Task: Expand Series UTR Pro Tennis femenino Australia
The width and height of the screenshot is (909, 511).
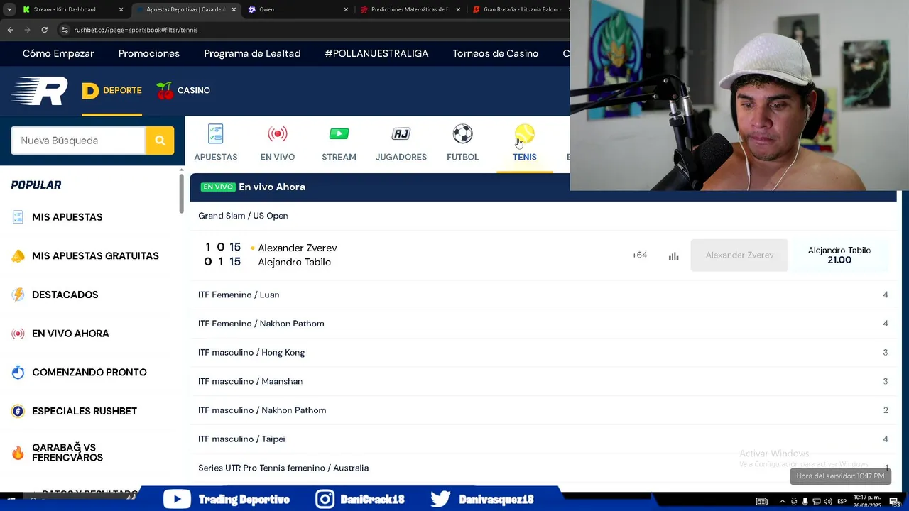Action: (543, 468)
